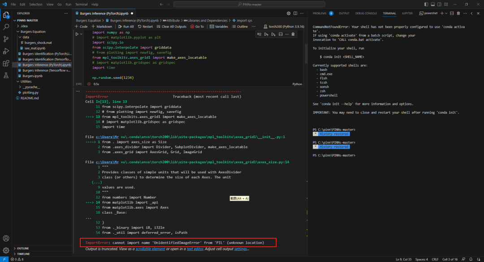This screenshot has width=484, height=262.
Task: Switch to the PROBLEMS tab
Action: (x=320, y=13)
